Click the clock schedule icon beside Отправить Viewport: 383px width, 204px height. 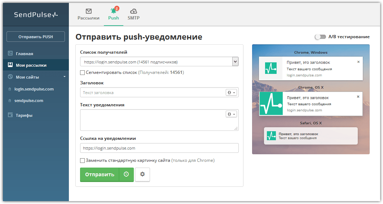[126, 174]
